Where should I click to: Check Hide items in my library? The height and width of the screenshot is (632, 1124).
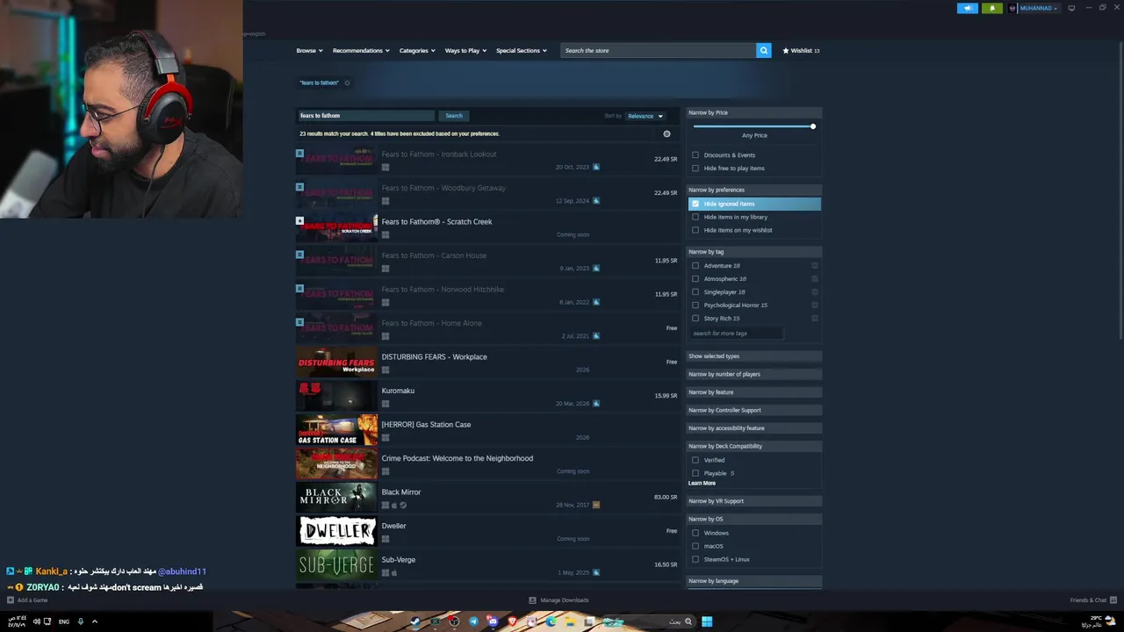[695, 217]
